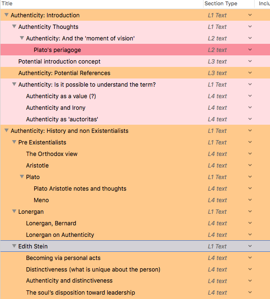This screenshot has width=270, height=299.
Task: Sort by the Title column header
Action: [7, 3]
